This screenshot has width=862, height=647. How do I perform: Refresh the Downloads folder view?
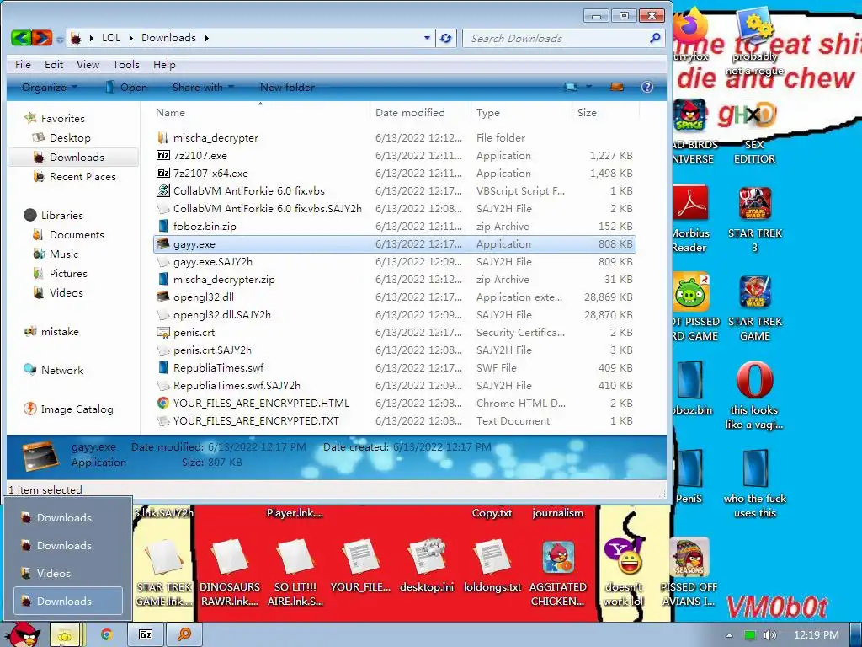(x=446, y=38)
